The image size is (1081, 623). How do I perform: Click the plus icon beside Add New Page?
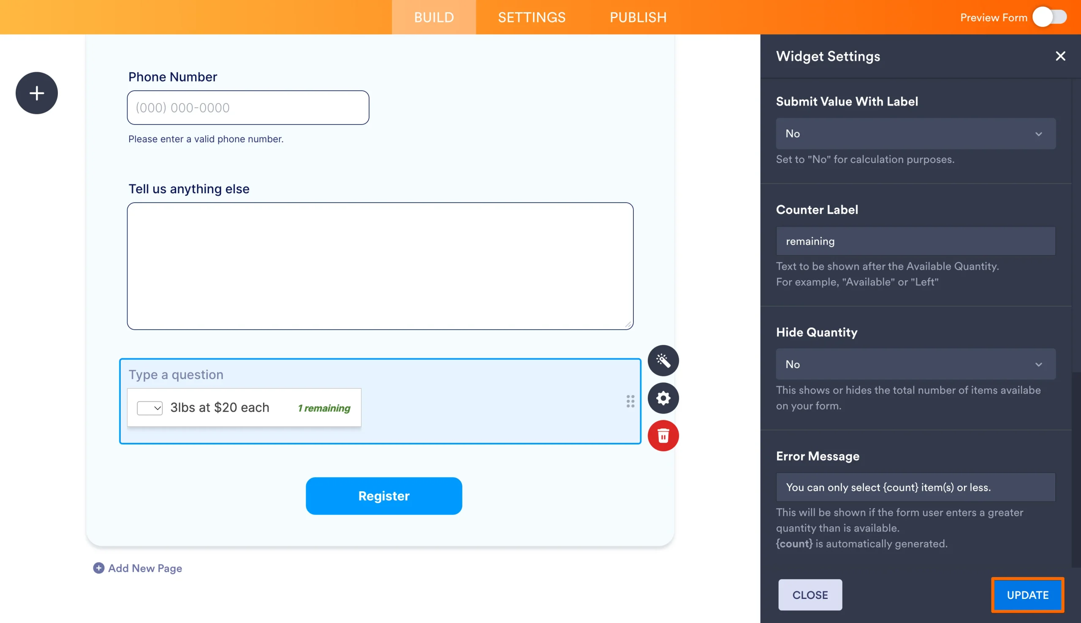coord(98,568)
